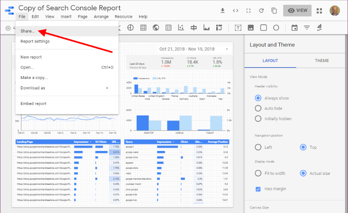Image resolution: width=348 pixels, height=213 pixels.
Task: Click the refresh data icon
Action: 248,10
